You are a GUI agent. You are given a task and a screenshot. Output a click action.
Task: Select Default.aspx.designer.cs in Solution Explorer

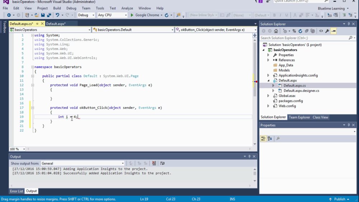(x=301, y=91)
